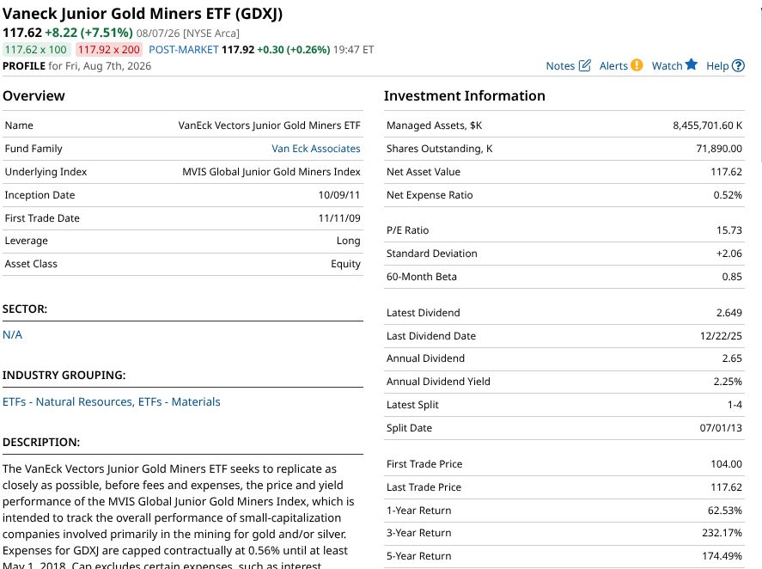Click the 60-Month Beta value 0.85
Screen dimensions: 762x569
(x=732, y=277)
